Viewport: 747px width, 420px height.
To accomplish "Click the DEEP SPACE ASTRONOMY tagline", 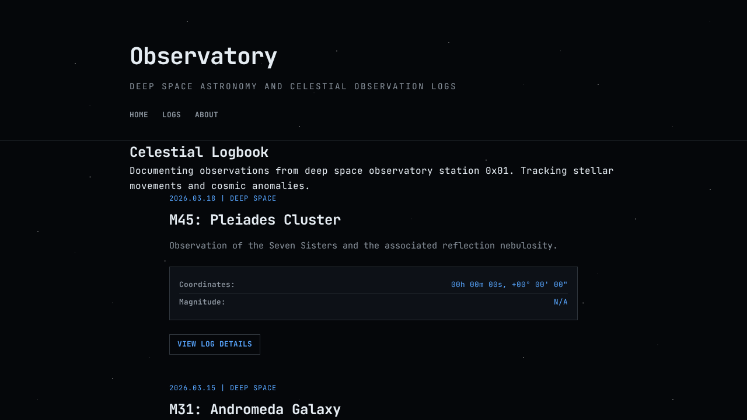I will 292,86.
